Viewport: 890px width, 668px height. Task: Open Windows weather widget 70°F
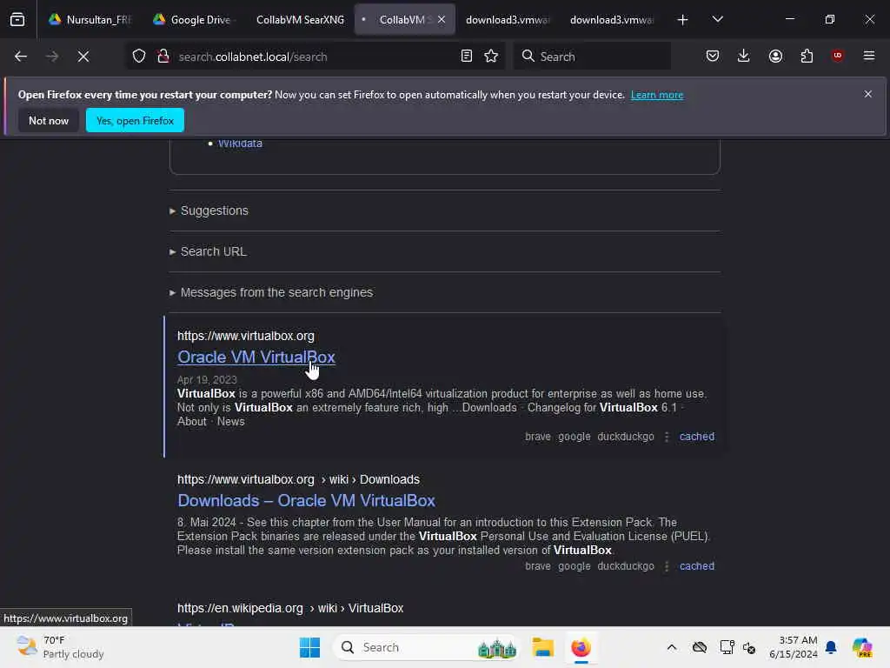pos(60,647)
